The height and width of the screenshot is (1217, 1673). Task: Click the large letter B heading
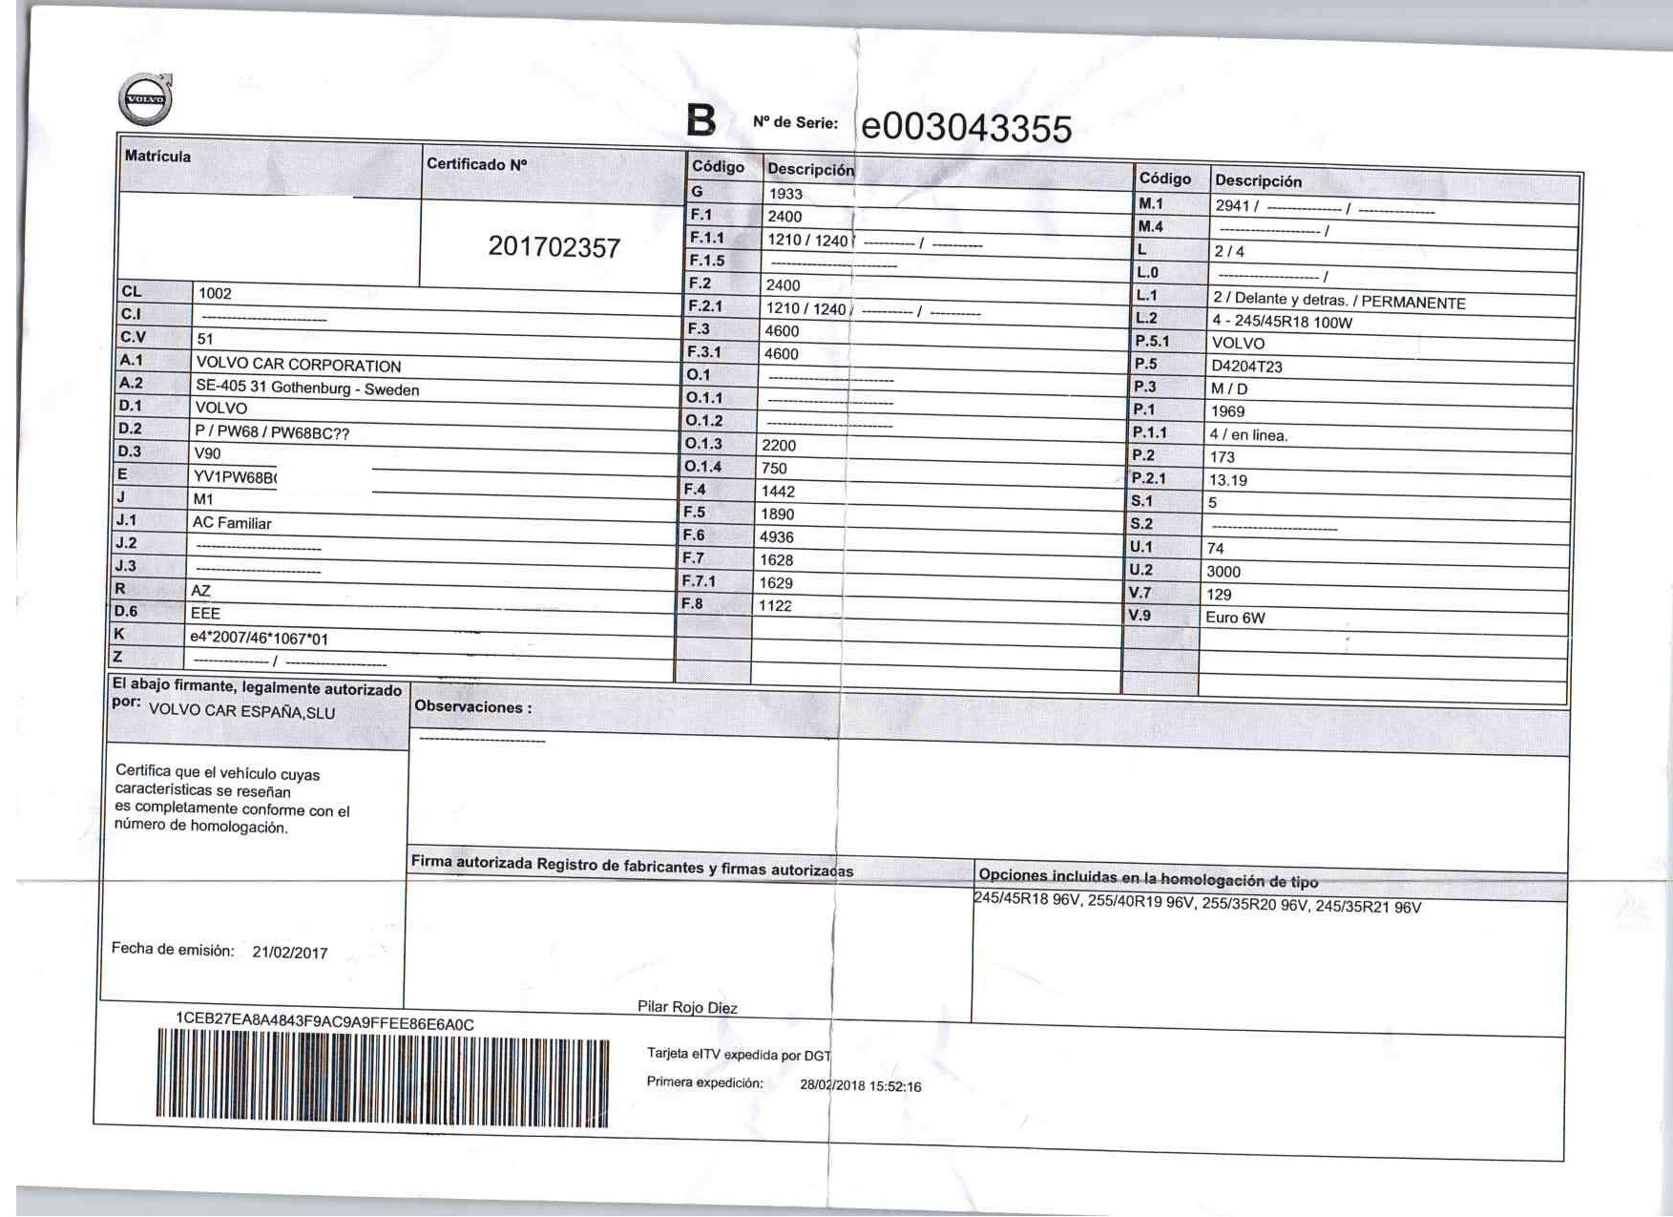[x=701, y=120]
